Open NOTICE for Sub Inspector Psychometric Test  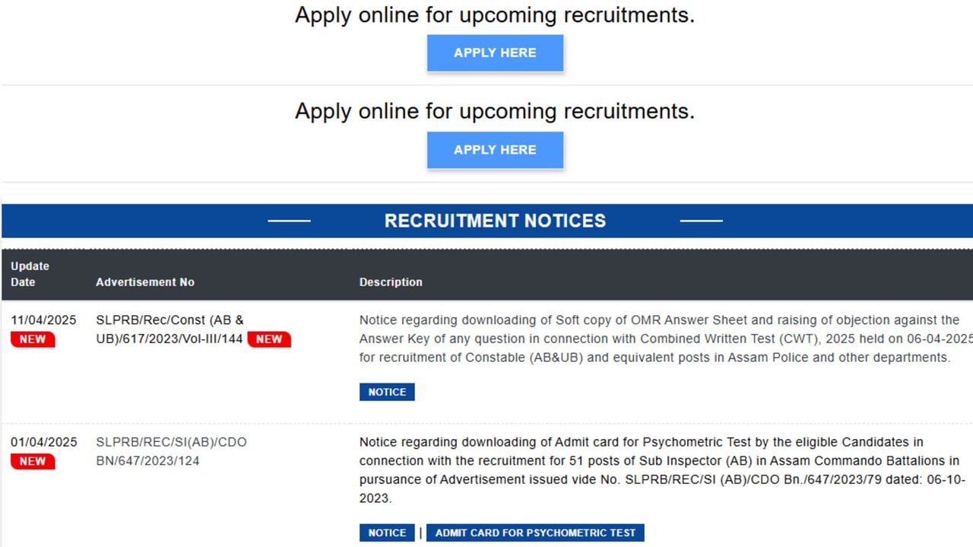387,533
